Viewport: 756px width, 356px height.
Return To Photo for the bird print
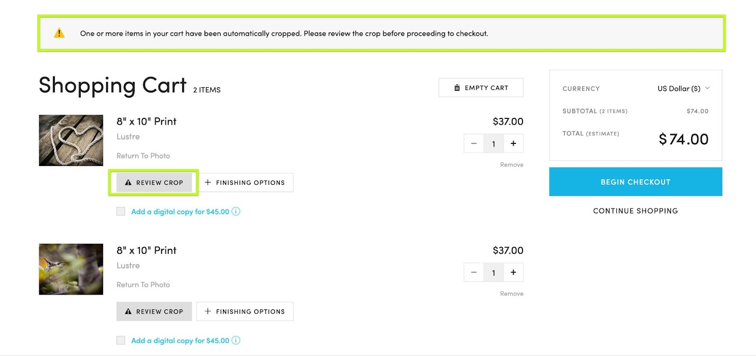pos(143,284)
